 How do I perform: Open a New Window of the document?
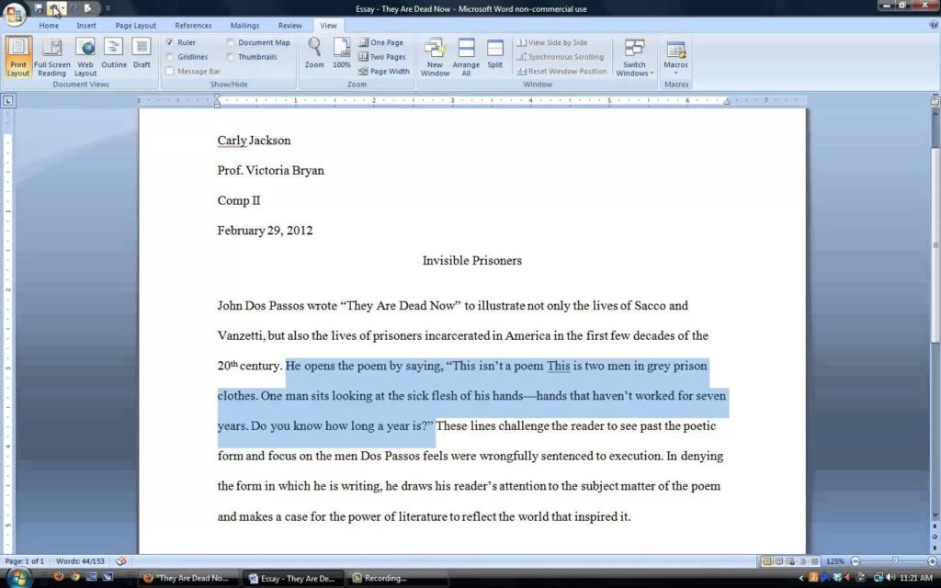pos(435,55)
